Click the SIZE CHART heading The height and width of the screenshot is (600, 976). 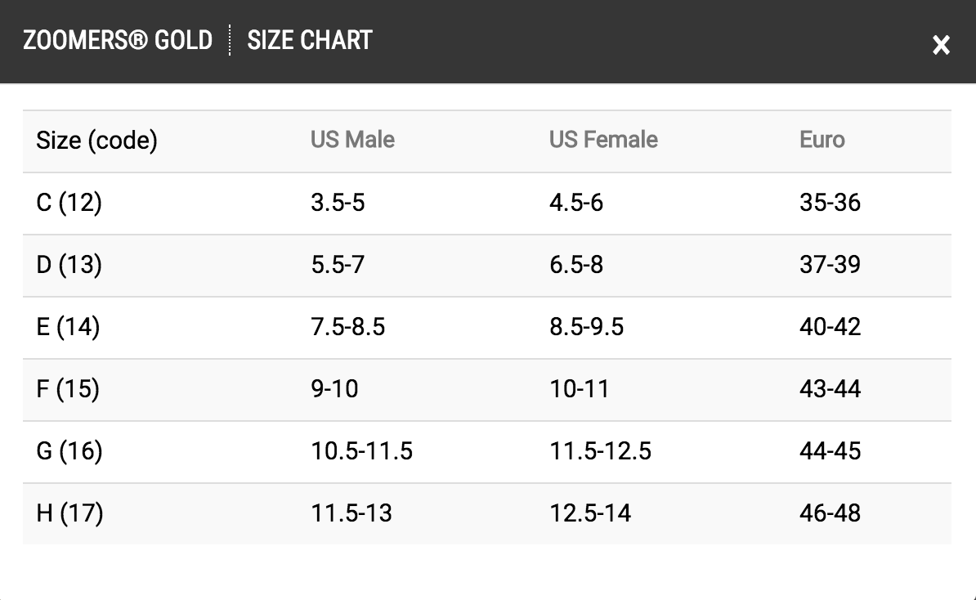point(310,40)
